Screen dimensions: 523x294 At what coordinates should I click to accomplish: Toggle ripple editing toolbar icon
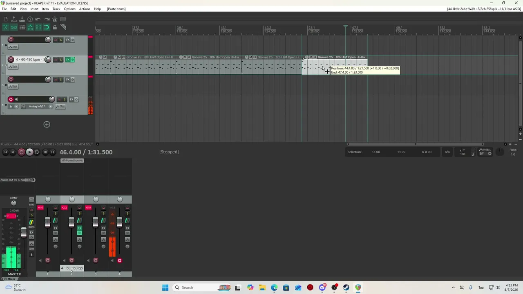(22, 27)
